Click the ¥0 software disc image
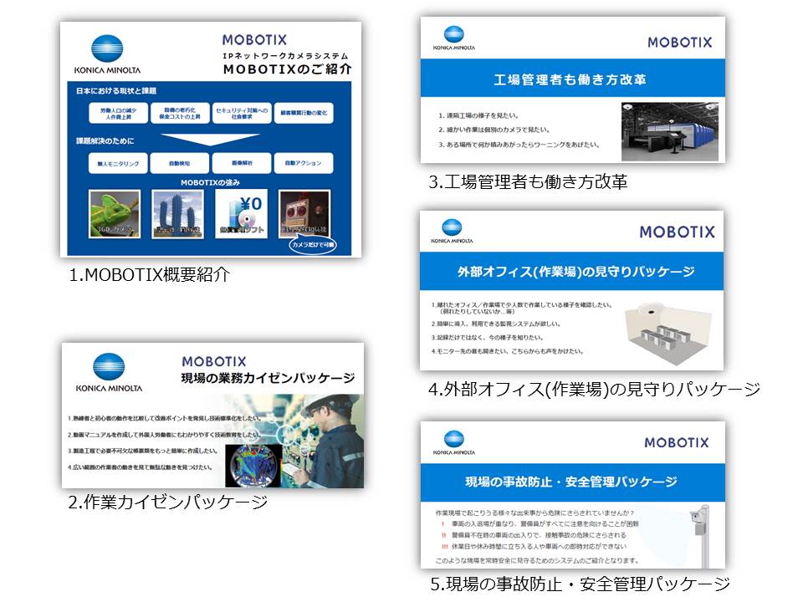Viewport: 803px width, 602px height. 241,214
